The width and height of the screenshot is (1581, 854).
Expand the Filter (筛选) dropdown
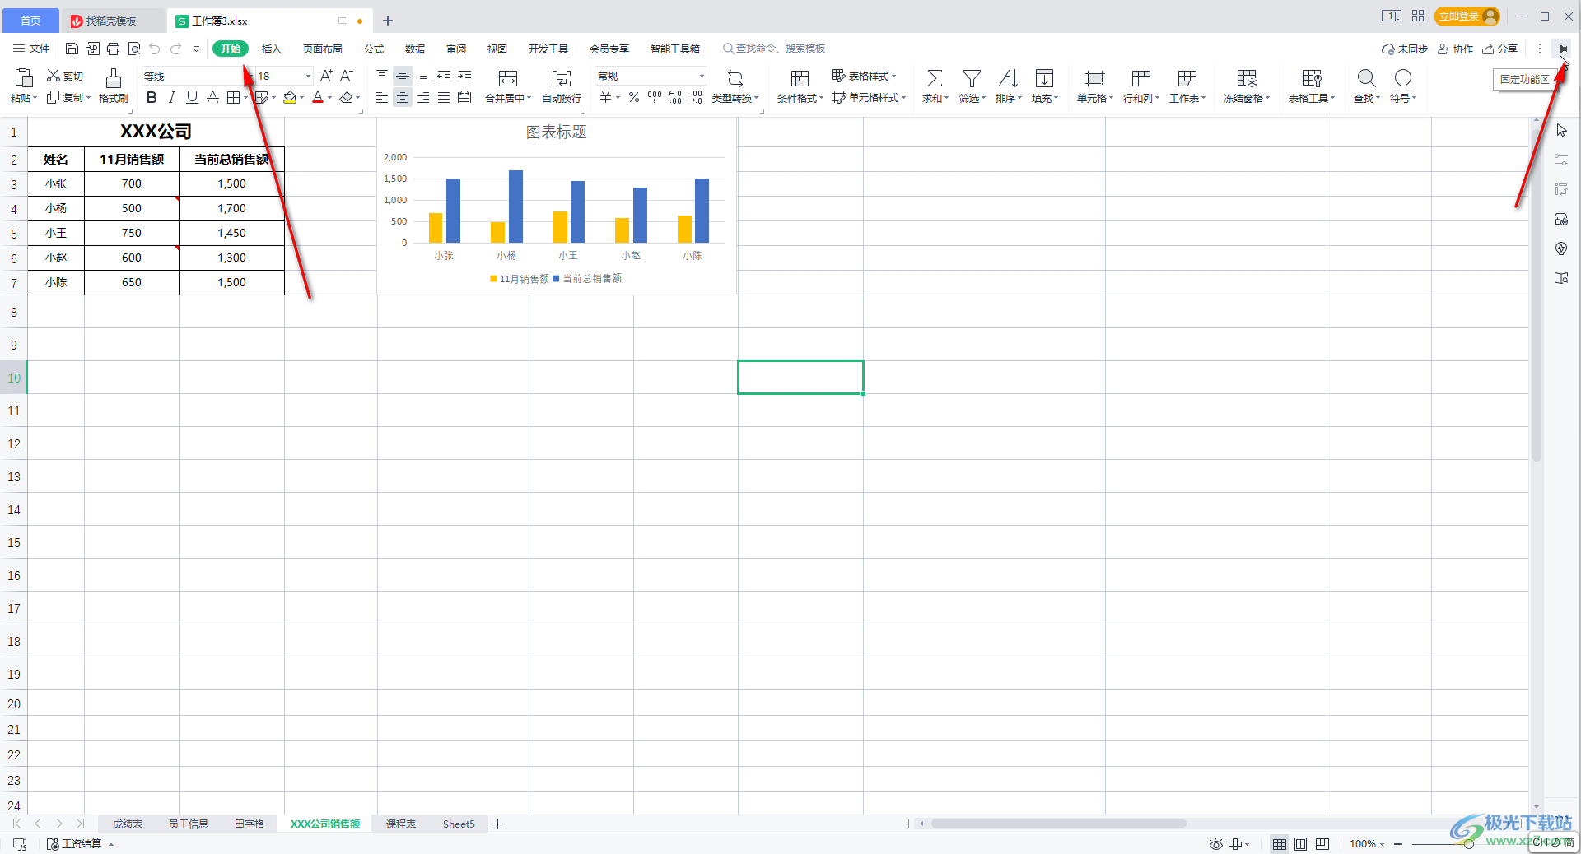983,98
